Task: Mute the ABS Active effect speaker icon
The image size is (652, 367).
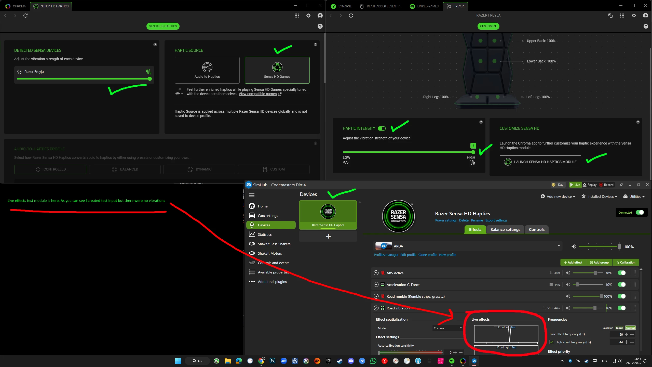Action: point(568,273)
